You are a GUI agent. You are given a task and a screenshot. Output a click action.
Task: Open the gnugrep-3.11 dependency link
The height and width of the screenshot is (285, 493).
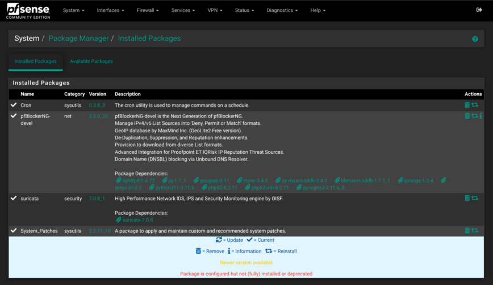(x=211, y=181)
